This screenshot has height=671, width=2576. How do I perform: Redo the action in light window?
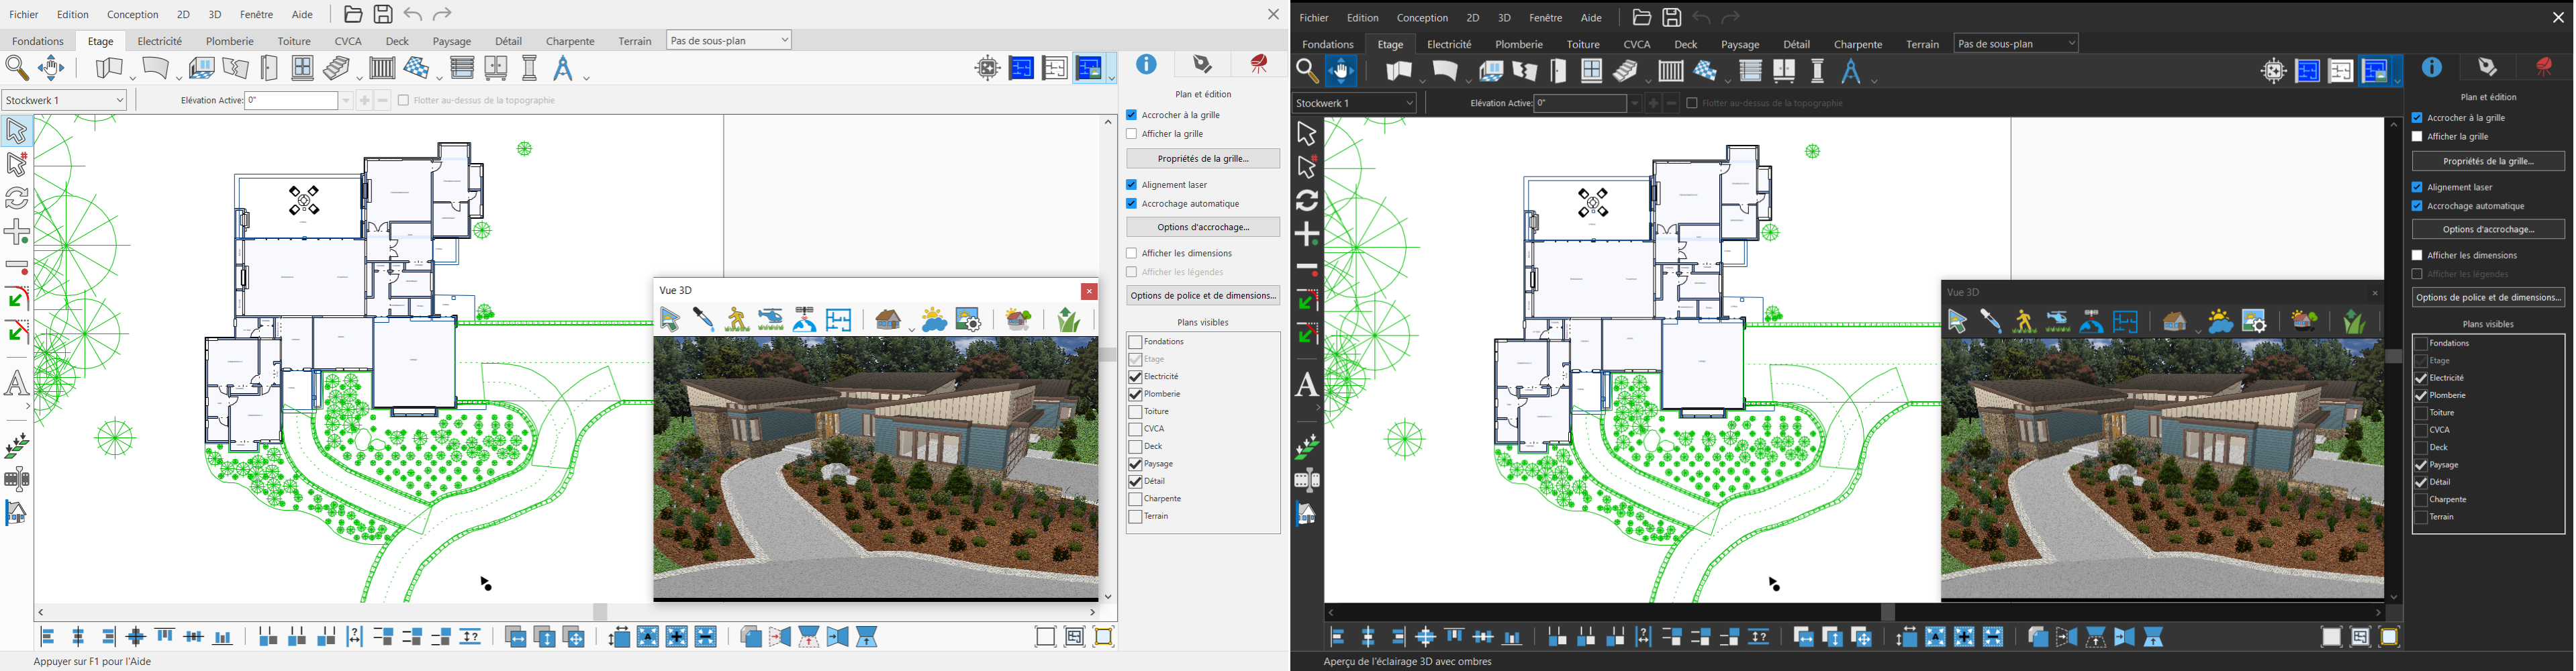[443, 14]
